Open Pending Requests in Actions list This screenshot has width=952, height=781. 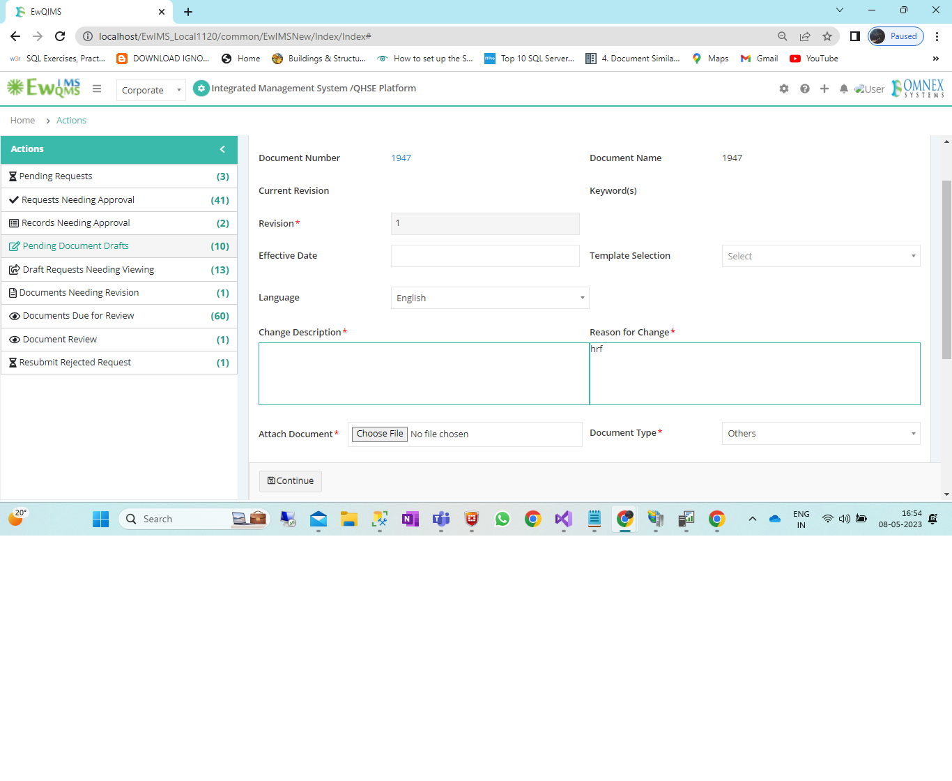(x=119, y=176)
